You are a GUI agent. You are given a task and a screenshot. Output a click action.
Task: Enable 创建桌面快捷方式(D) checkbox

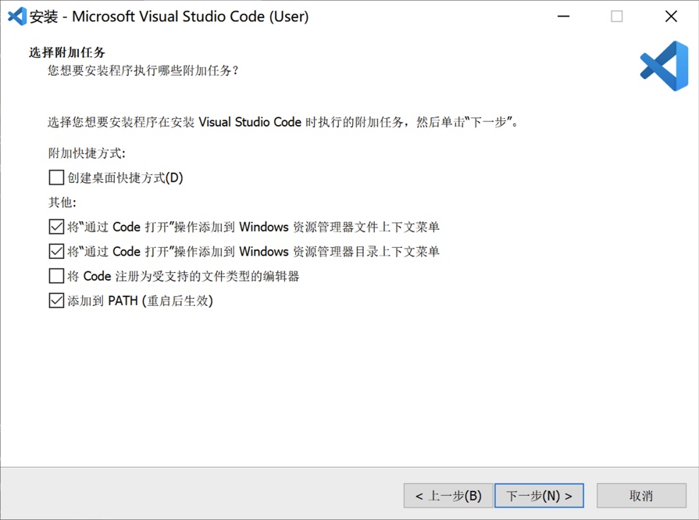click(56, 178)
